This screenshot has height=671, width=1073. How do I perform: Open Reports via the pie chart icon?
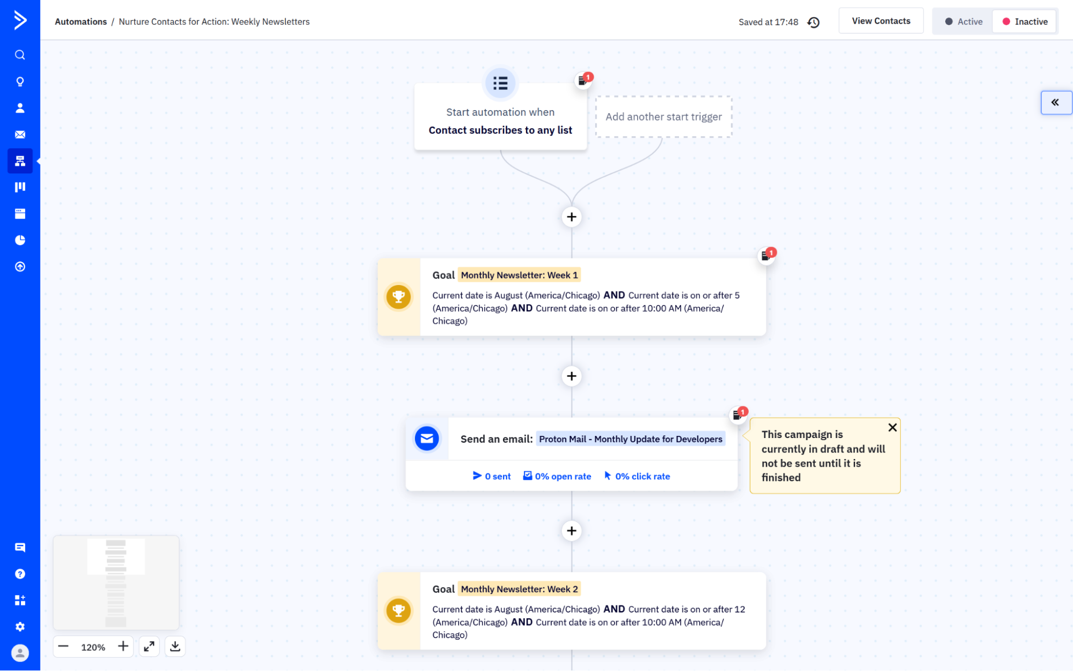coord(20,240)
